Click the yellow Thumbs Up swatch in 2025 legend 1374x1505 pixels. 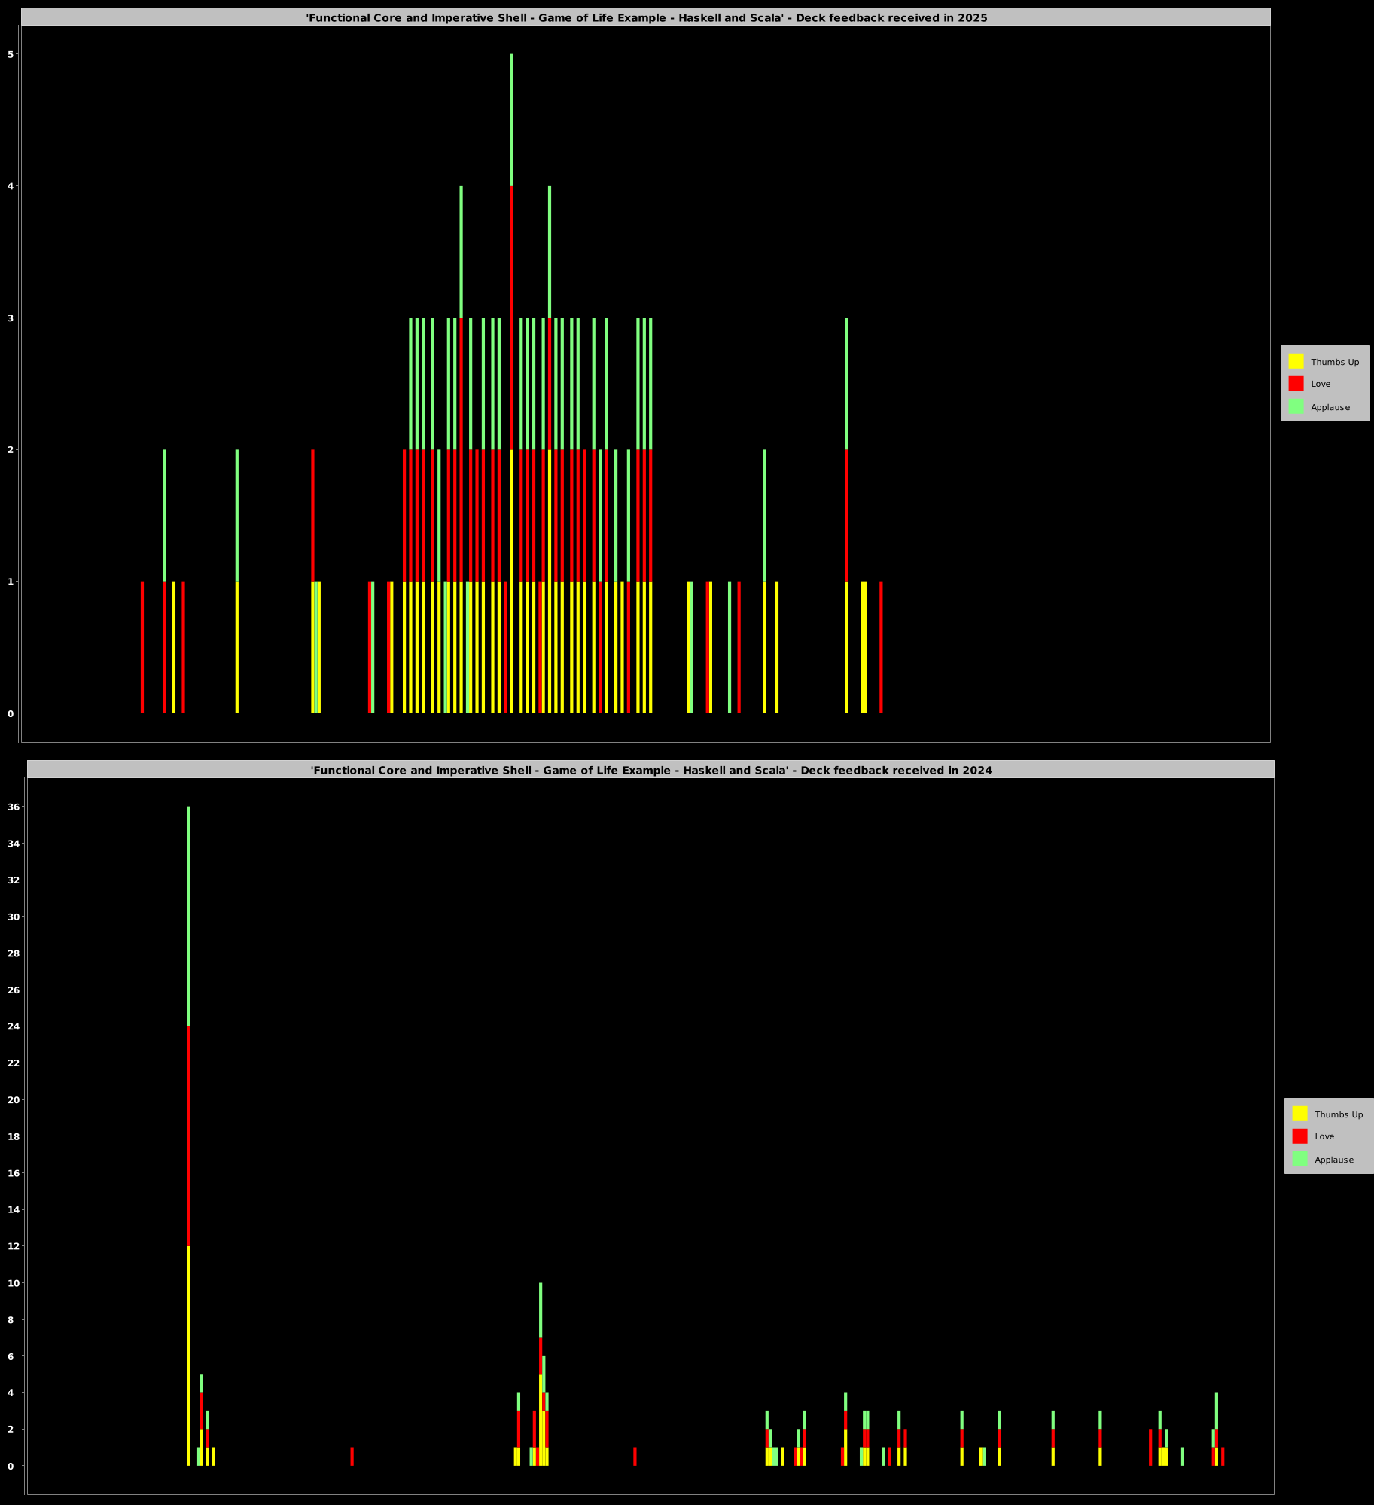(x=1296, y=361)
